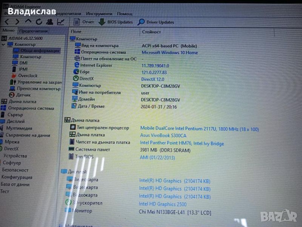Go forward with the right arrow button
This screenshot has width=302, height=227.
17,22
